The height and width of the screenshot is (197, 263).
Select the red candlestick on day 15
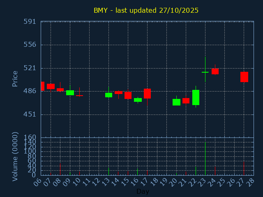pyautogui.click(x=128, y=95)
